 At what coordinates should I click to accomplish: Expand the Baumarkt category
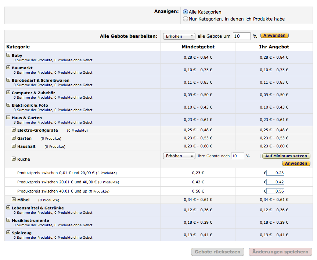tap(8, 67)
